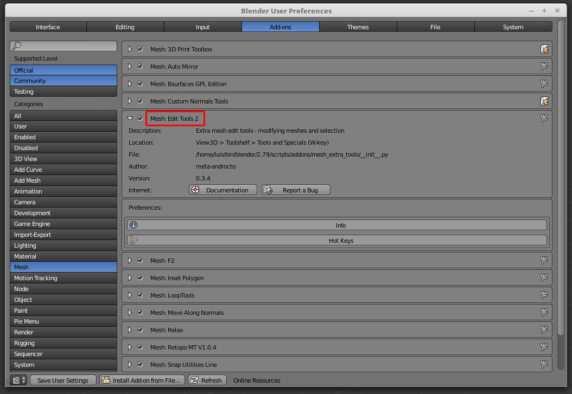
Task: Click the editor type icon at bottom left
Action: (x=18, y=380)
